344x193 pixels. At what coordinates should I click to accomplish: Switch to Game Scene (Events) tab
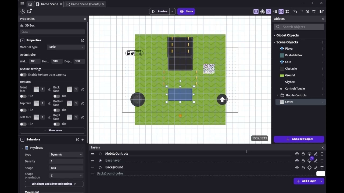point(85,4)
